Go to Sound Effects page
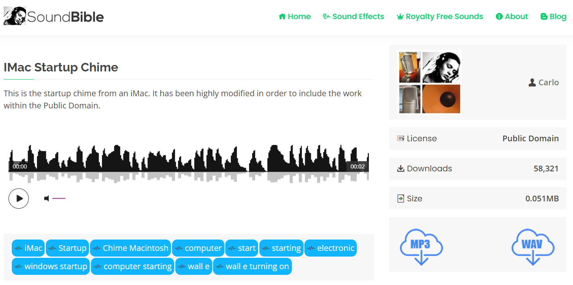 (x=353, y=17)
